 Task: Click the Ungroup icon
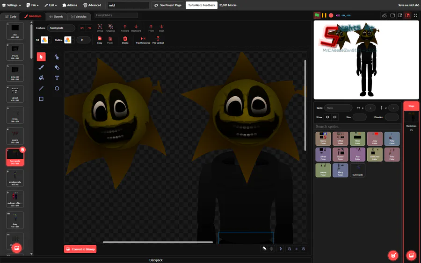click(x=110, y=28)
